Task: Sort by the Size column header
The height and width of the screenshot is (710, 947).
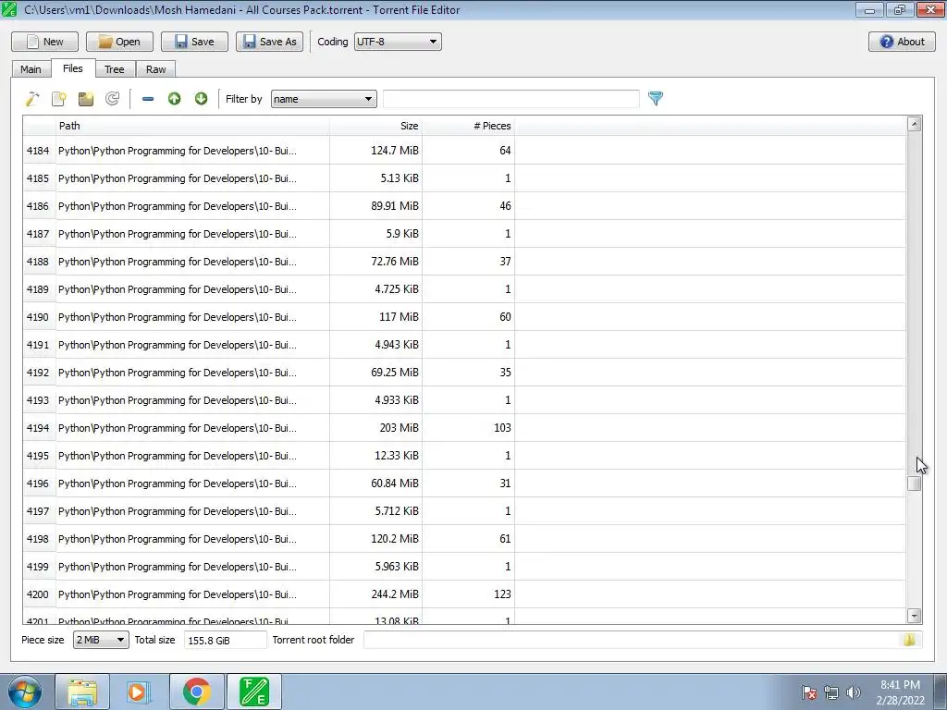Action: coord(375,126)
